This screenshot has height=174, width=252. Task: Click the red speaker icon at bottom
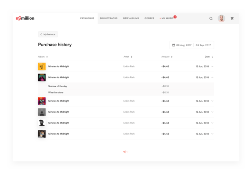pyautogui.click(x=125, y=152)
